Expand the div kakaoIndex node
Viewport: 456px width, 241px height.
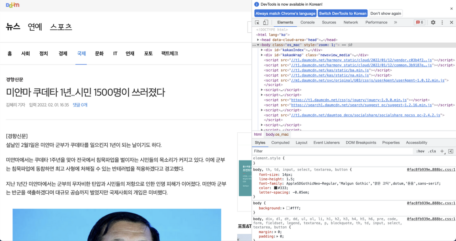[262, 50]
